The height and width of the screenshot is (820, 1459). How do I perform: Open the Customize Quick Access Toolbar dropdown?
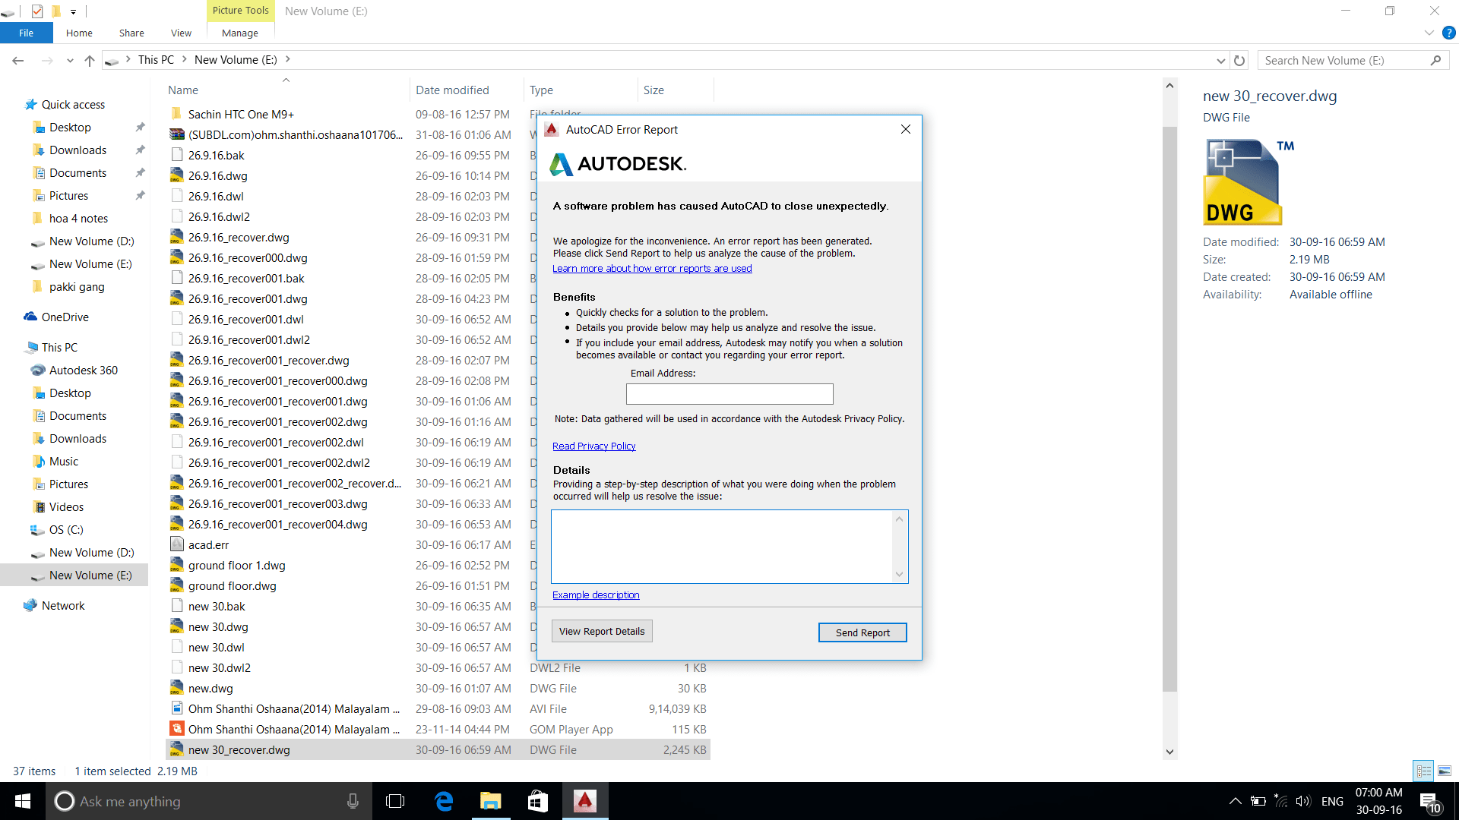coord(73,11)
